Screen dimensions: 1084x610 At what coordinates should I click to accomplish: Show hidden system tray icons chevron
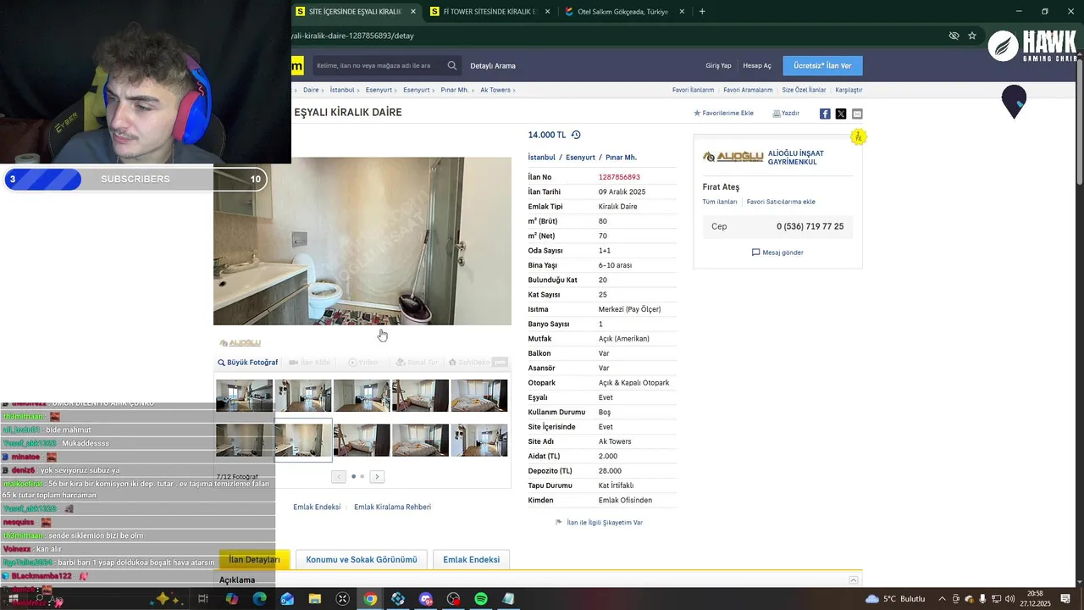click(x=942, y=599)
